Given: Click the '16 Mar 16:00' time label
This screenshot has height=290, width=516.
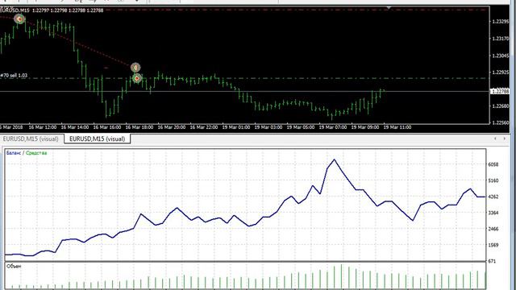Looking at the screenshot, I should click(107, 127).
